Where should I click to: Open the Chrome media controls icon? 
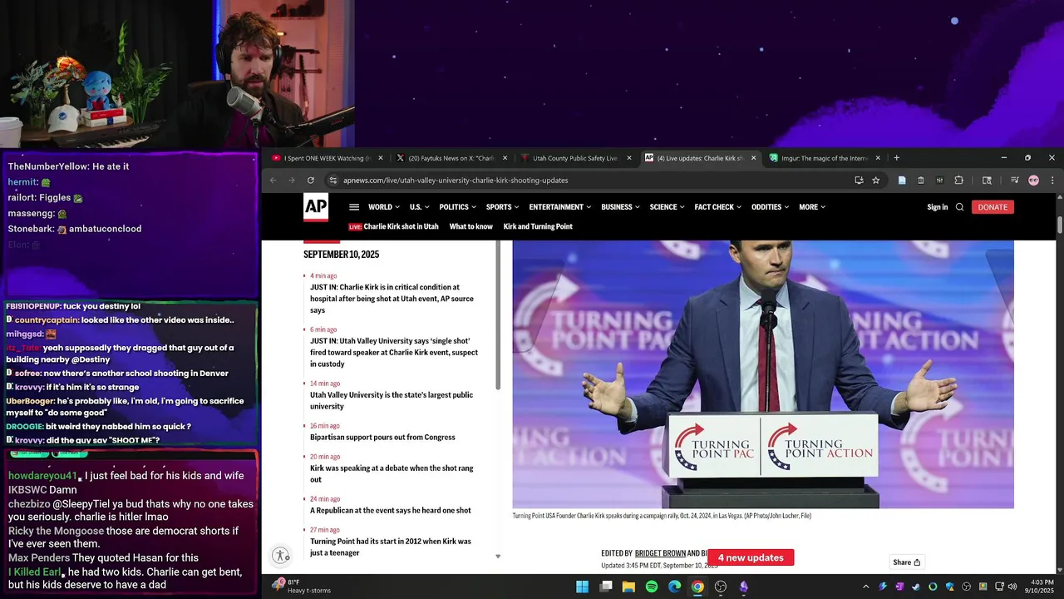click(x=1014, y=181)
